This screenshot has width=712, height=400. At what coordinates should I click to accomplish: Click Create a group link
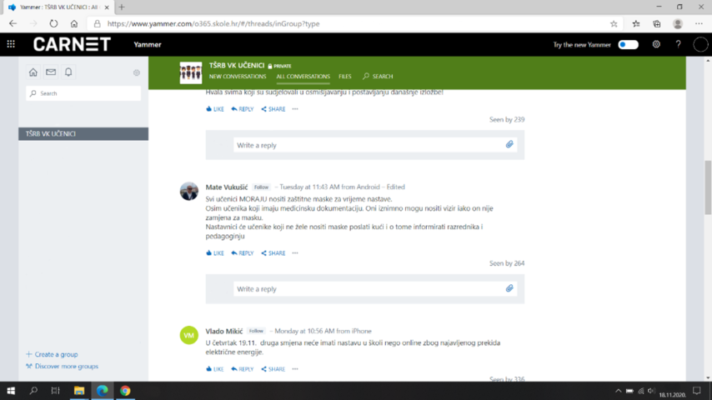click(56, 354)
